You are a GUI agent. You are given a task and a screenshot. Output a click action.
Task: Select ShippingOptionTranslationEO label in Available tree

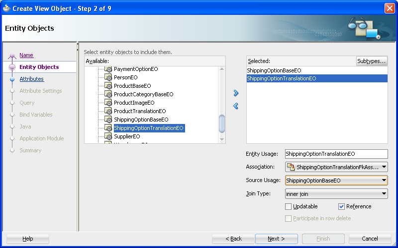[x=149, y=128]
